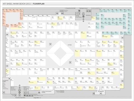Image resolution: width=134 pixels, height=101 pixels.
Task: Click the Art Video label
Action: coord(70,45)
